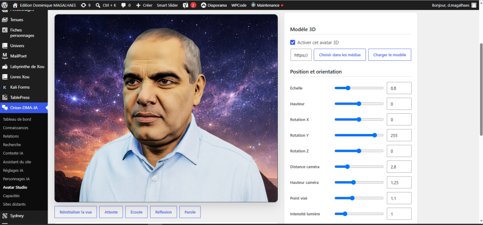This screenshot has height=225, width=483.
Task: Click the plus icon next to Créer
Action: pos(138,5)
